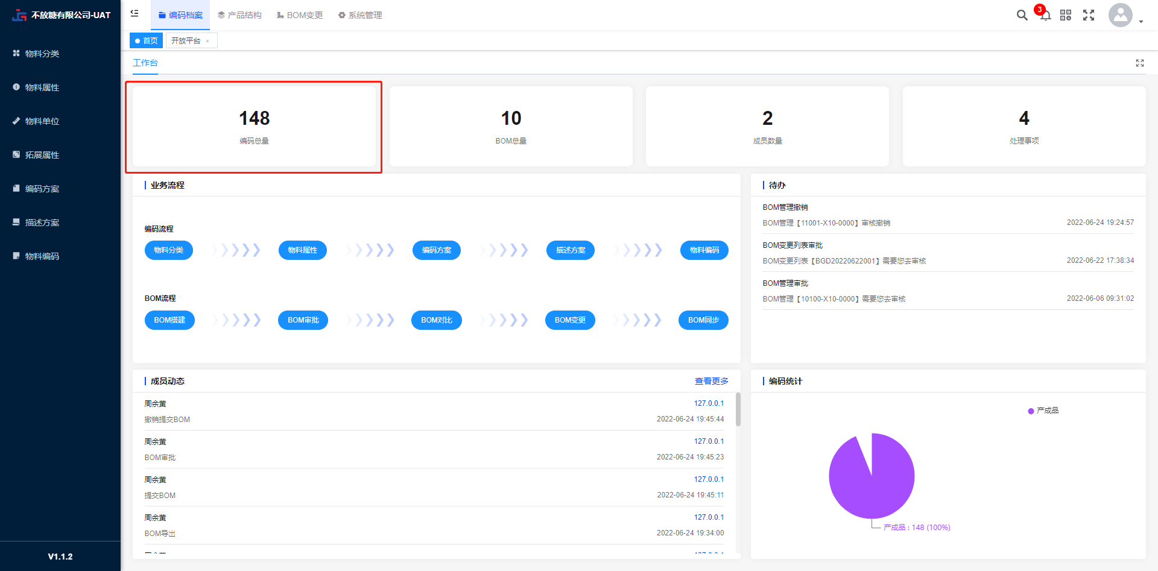Screen dimensions: 1158x571
Task: Open the 处理事项 4 card
Action: tap(1024, 127)
